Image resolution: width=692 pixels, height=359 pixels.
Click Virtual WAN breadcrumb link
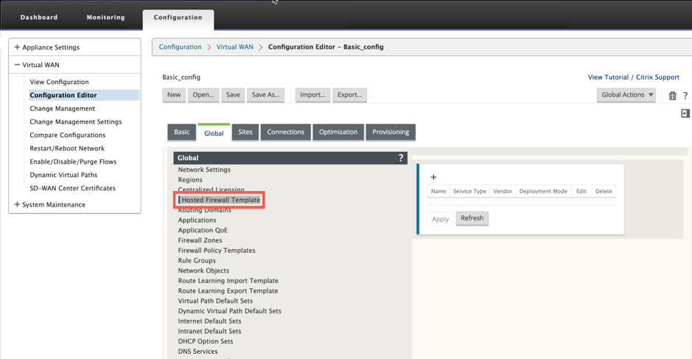click(235, 46)
